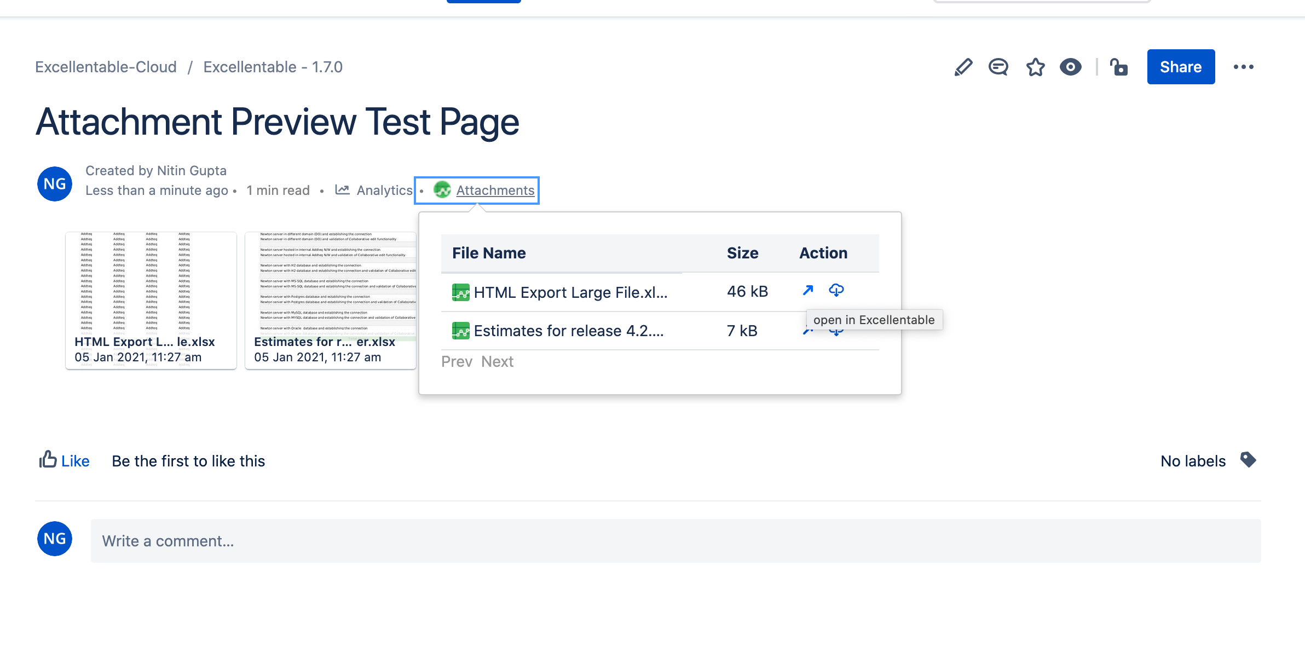Image resolution: width=1305 pixels, height=646 pixels.
Task: Open the Nitin Gupta author link
Action: point(191,171)
